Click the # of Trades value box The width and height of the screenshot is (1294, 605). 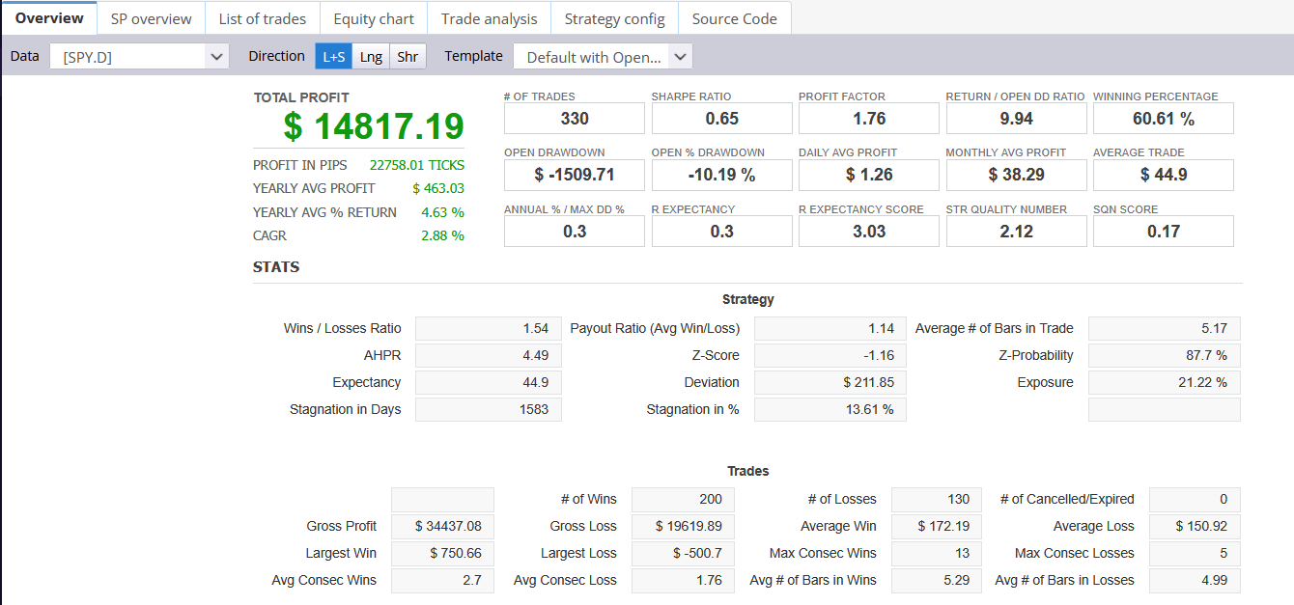pyautogui.click(x=574, y=119)
